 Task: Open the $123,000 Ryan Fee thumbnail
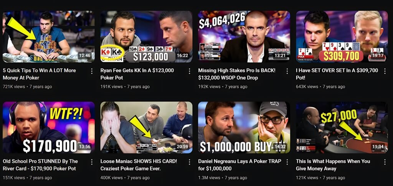pos(146,36)
